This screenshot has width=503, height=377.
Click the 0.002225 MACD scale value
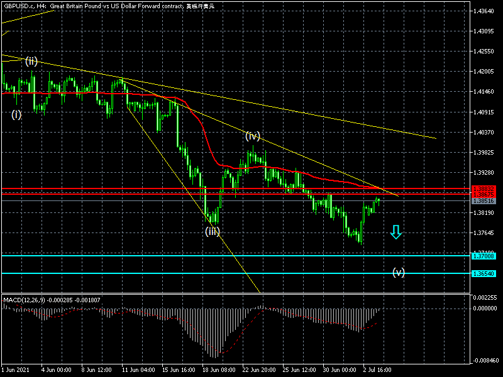[485, 297]
